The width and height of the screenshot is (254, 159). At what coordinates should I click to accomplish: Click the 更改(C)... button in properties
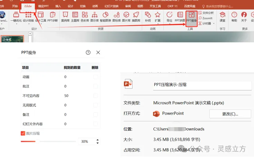(x=230, y=114)
